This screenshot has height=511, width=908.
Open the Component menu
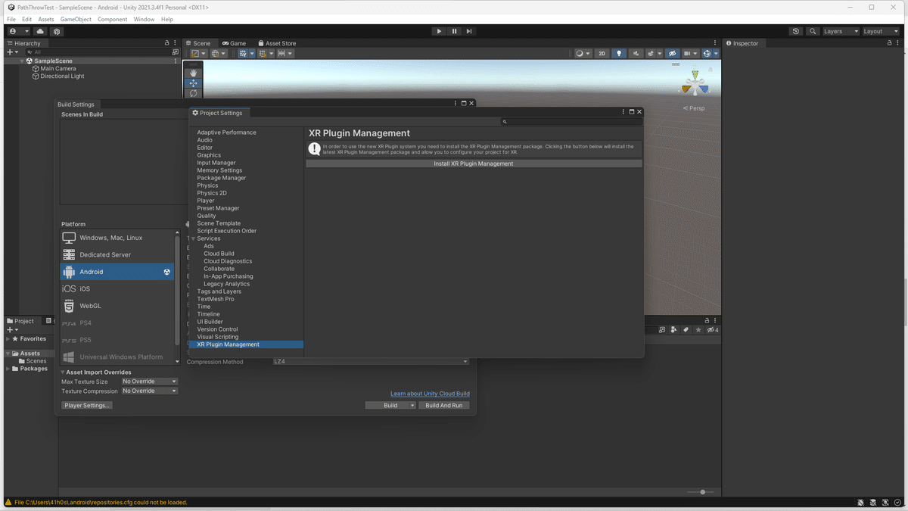click(113, 19)
